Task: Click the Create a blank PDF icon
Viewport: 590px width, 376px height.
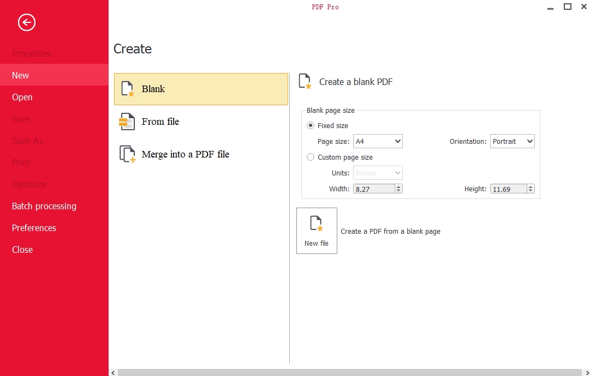Action: click(x=305, y=81)
